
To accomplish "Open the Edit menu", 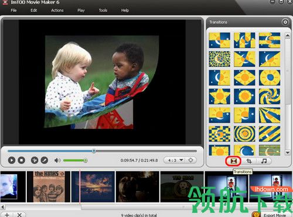I will [x=33, y=11].
